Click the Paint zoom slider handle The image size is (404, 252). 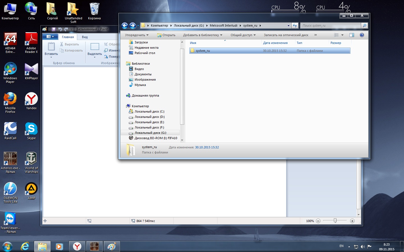coord(335,221)
